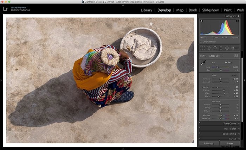
Task: Click the Color option in HSL / Color header
Action: (233, 129)
